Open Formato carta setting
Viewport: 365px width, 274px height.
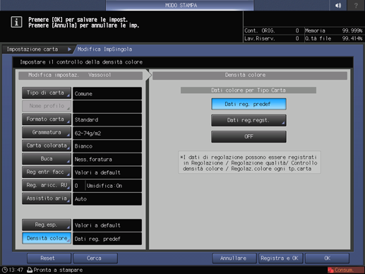coord(47,119)
